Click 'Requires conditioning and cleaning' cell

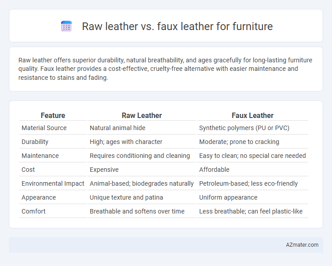click(x=140, y=156)
